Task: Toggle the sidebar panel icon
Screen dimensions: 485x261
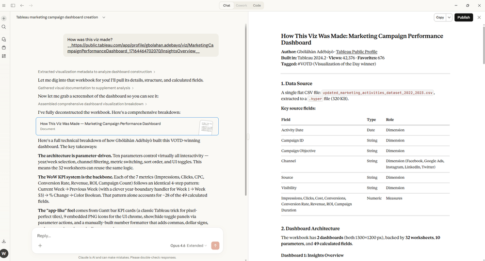Action: 13,5
